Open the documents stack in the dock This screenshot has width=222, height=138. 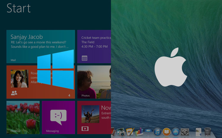[199, 132]
